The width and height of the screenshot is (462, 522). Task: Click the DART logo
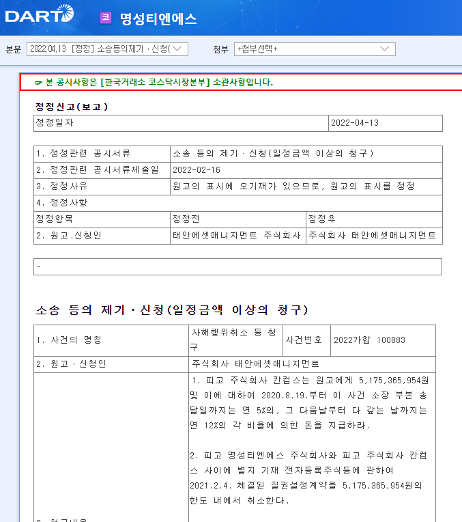click(40, 14)
